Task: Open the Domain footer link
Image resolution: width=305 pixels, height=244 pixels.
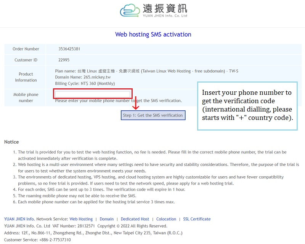Action: coord(107,219)
